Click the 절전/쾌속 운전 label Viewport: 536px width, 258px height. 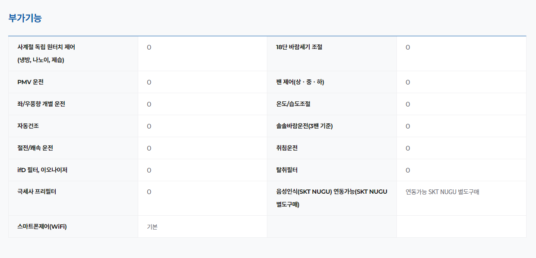click(x=35, y=148)
